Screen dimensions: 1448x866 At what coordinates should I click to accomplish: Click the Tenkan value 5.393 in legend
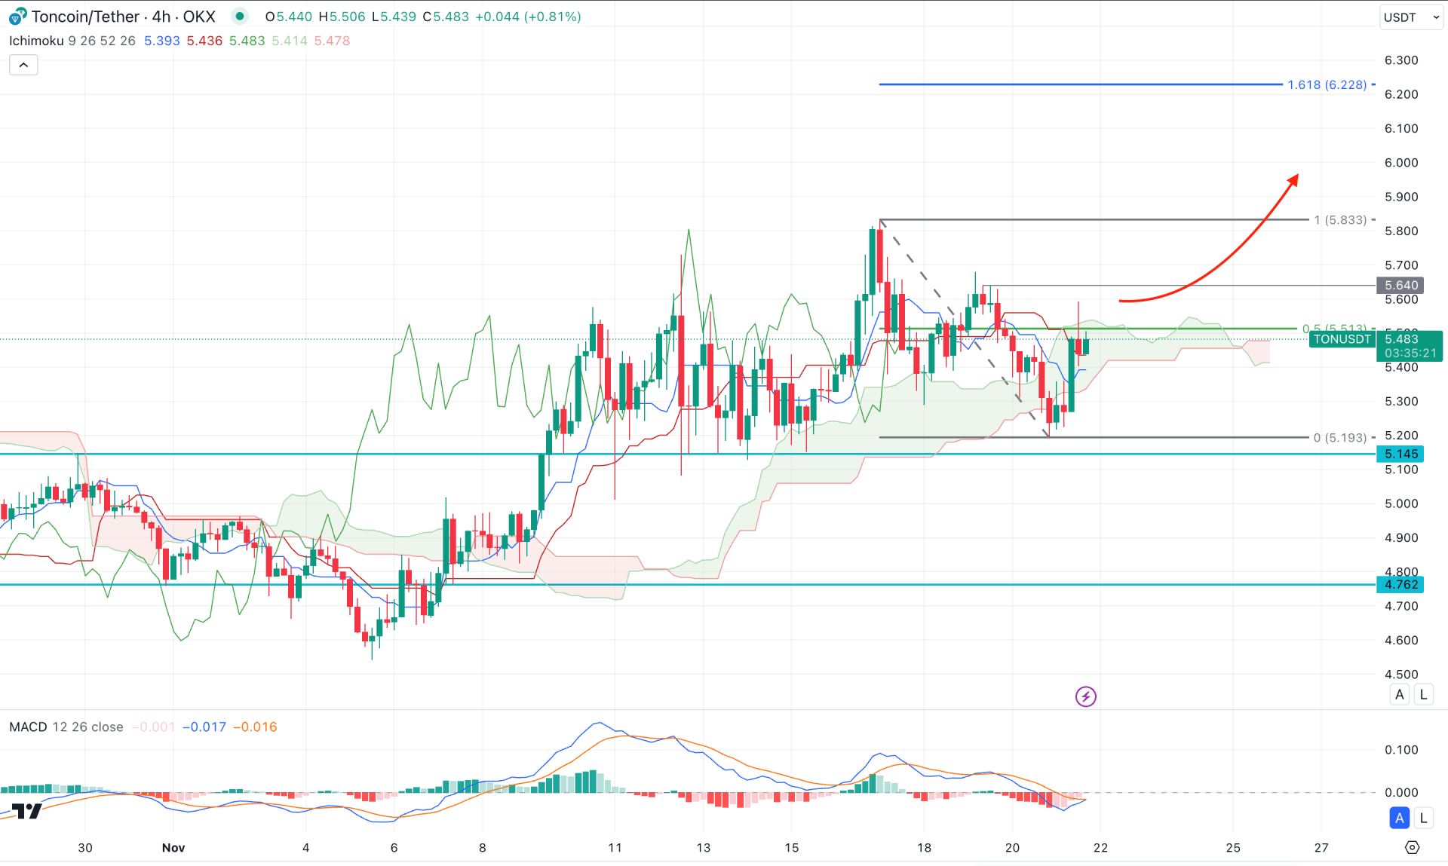click(162, 41)
